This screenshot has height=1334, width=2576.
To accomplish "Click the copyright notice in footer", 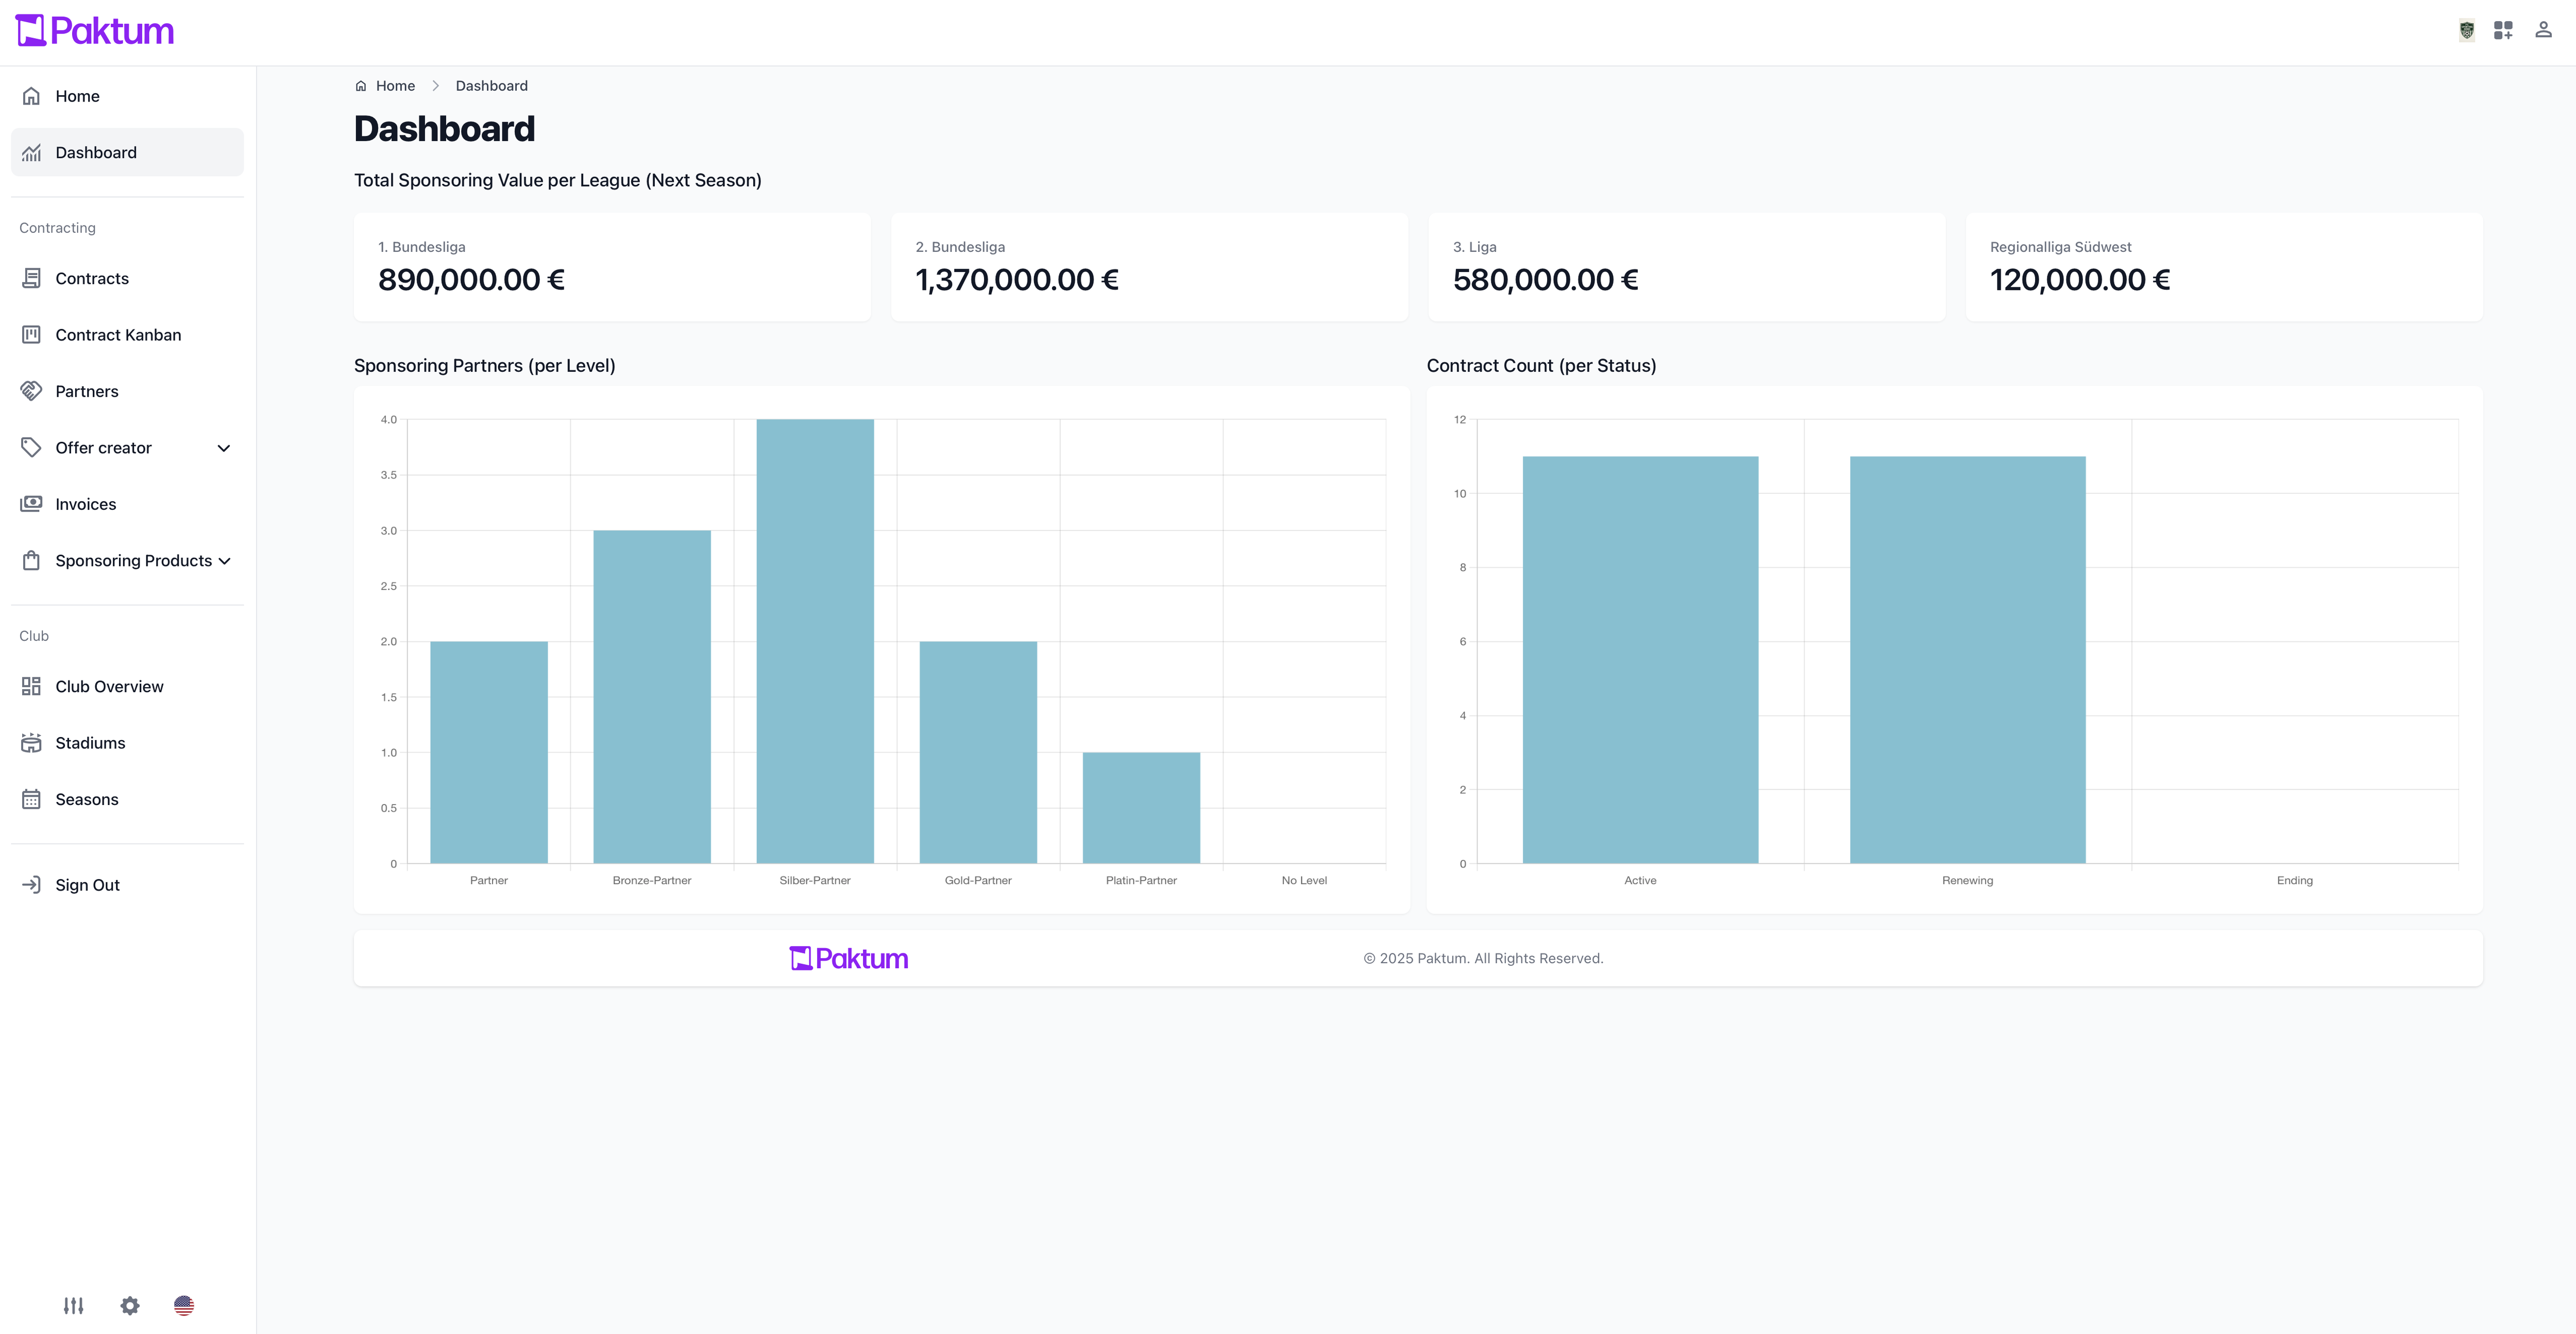I will (1483, 958).
